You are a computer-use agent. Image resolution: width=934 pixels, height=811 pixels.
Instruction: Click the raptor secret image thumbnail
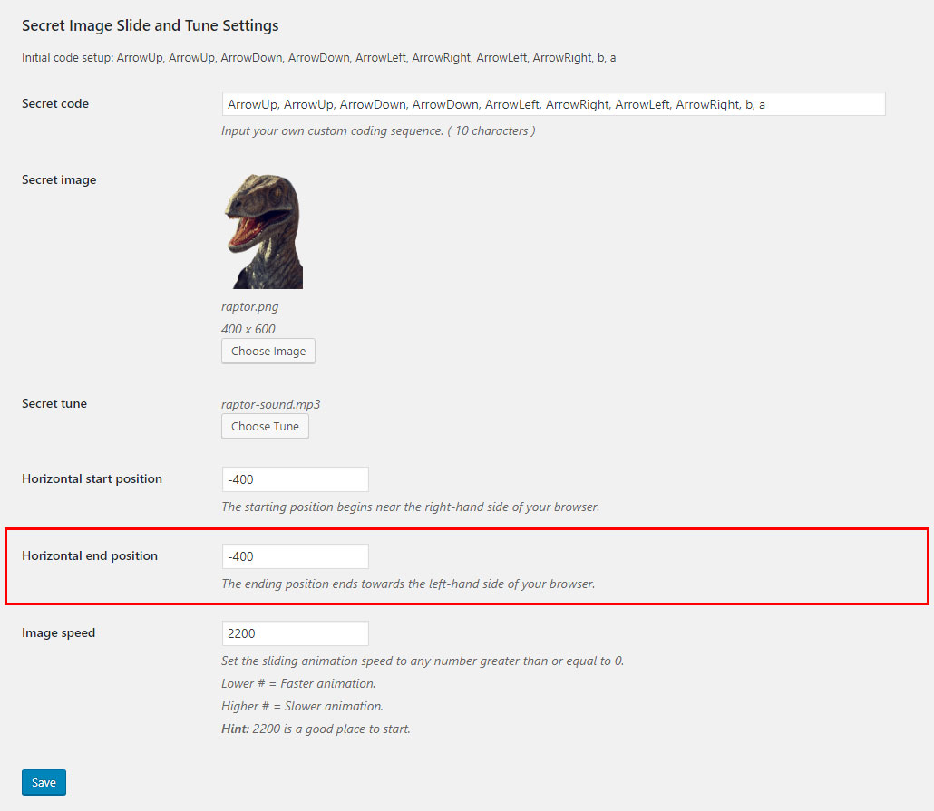coord(263,231)
